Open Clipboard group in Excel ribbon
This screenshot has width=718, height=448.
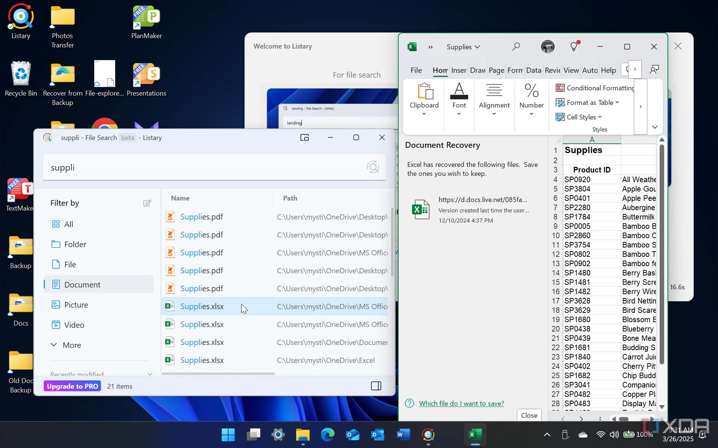click(424, 100)
